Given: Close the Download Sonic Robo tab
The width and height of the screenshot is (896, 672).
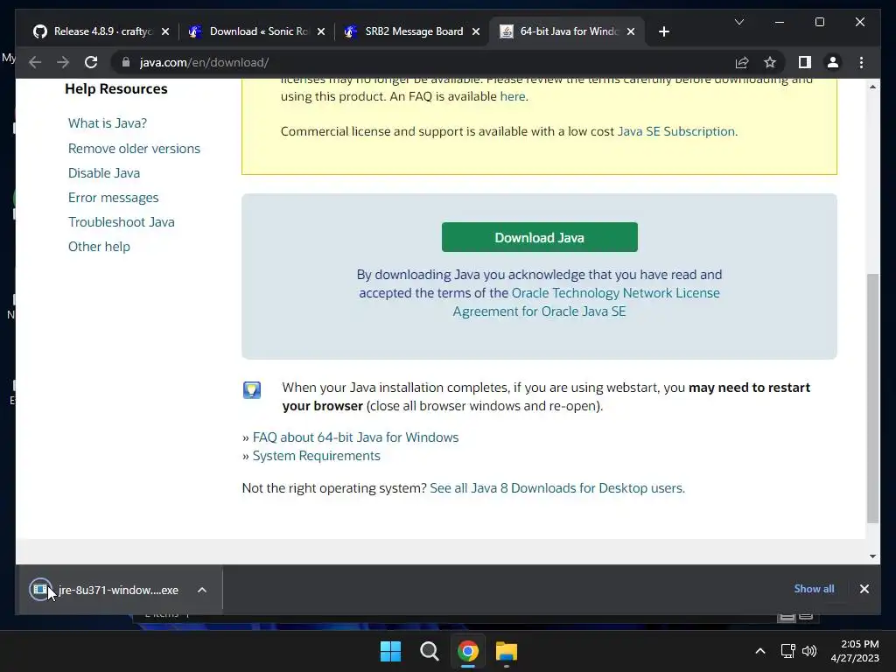Looking at the screenshot, I should pyautogui.click(x=321, y=31).
